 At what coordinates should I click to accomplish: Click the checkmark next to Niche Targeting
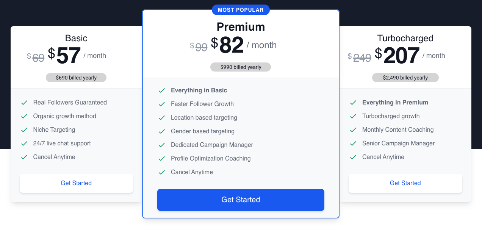pos(24,129)
